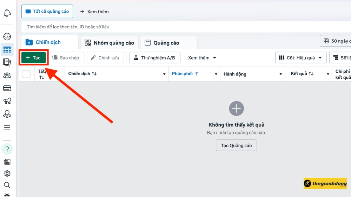The height and width of the screenshot is (197, 351).
Task: Click the Thử nghiệm A/B button
Action: coord(154,58)
